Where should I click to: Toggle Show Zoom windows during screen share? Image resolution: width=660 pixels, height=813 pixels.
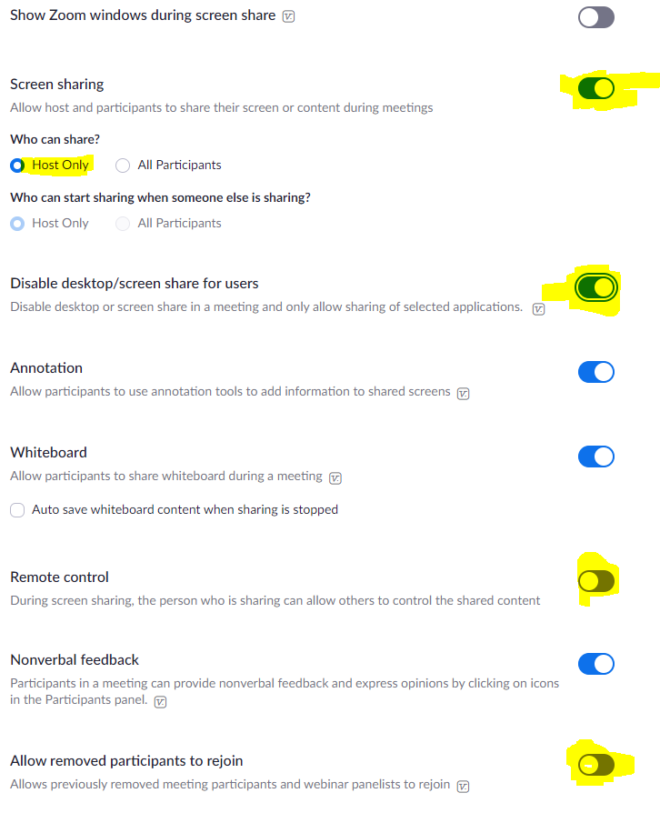click(x=596, y=17)
